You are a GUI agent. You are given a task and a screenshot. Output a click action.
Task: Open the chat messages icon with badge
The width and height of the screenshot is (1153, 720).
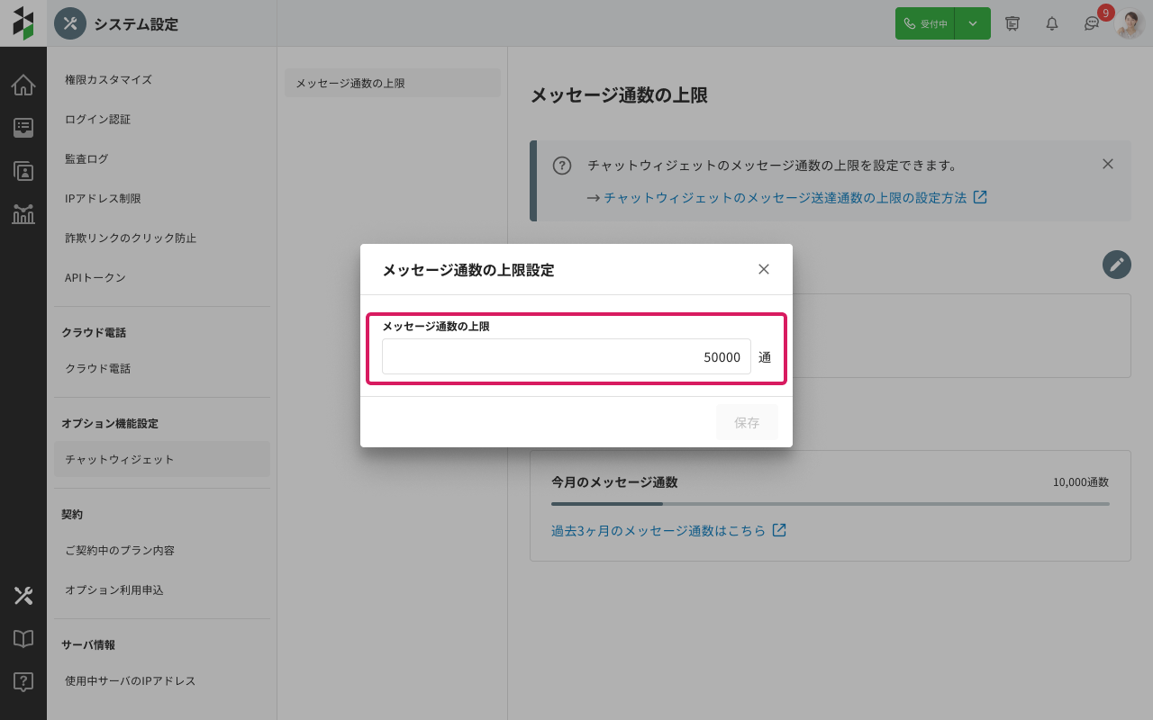1092,24
